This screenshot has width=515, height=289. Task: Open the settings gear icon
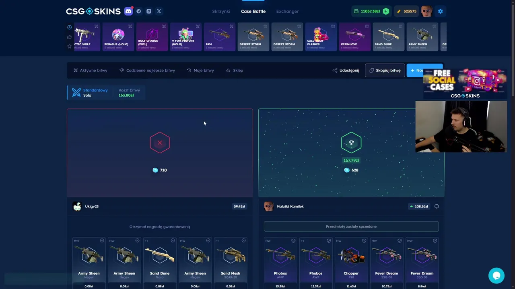point(440,11)
